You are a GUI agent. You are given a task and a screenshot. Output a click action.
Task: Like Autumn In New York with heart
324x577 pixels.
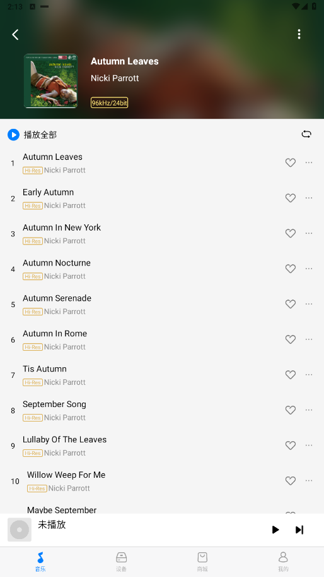point(290,233)
